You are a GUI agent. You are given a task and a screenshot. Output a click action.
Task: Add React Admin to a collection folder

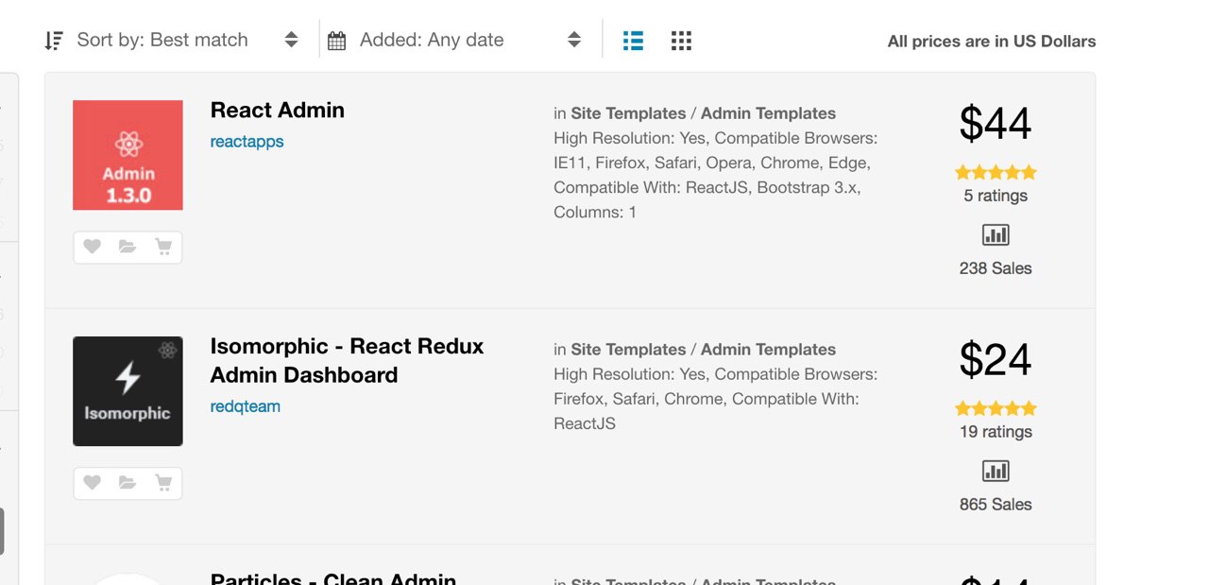(128, 247)
